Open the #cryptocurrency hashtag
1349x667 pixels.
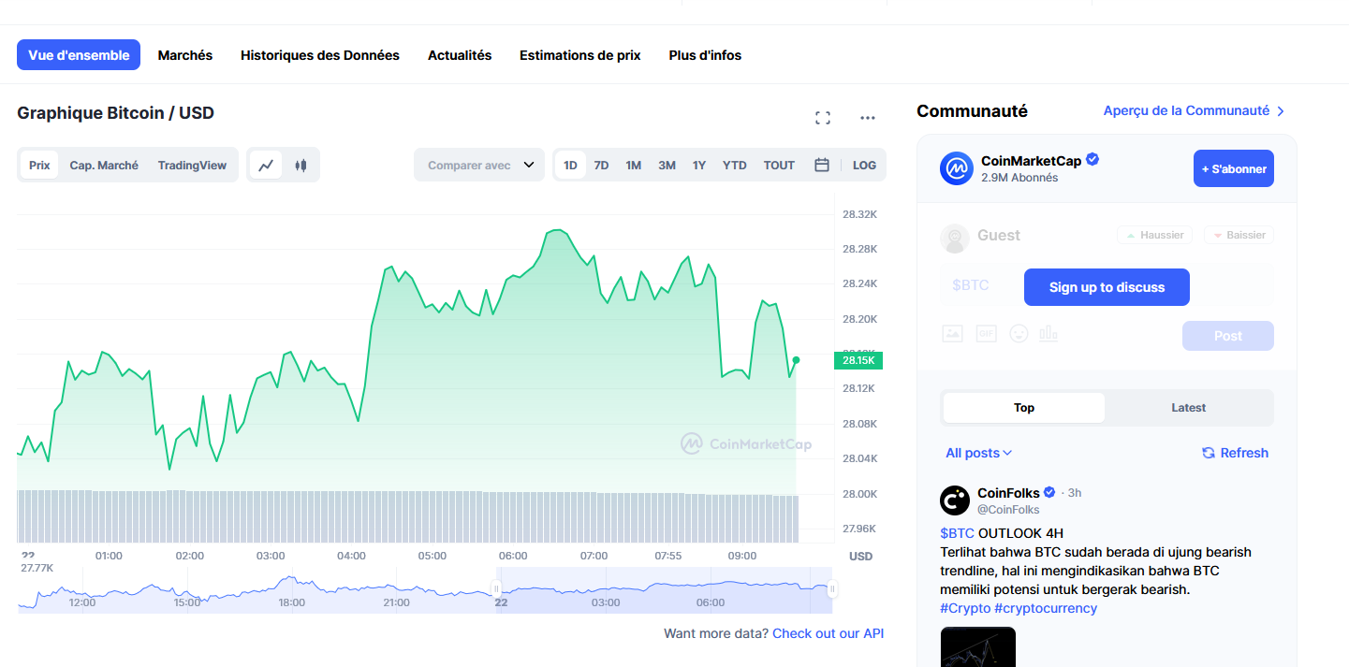[1046, 608]
